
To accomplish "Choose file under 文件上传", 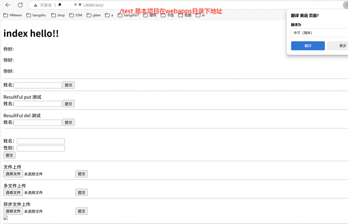I will tap(13, 174).
